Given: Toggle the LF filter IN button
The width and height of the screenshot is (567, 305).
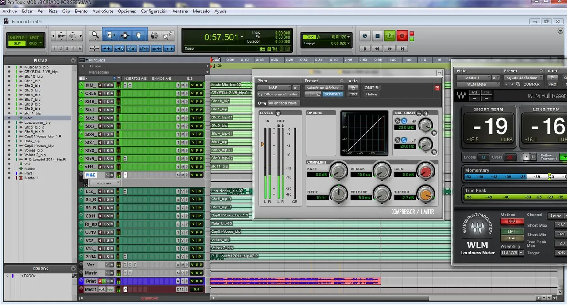Looking at the screenshot, I should 434,152.
